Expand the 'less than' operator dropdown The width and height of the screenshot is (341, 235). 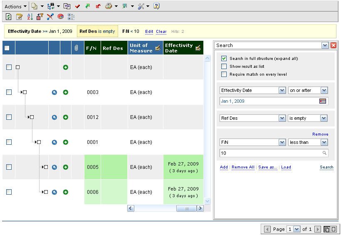324,142
